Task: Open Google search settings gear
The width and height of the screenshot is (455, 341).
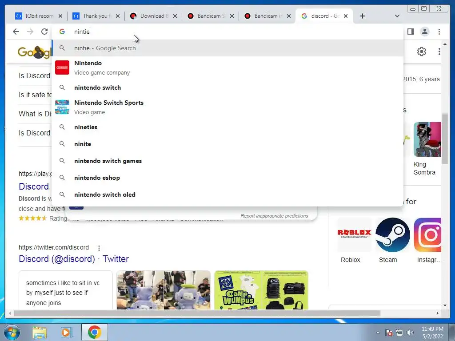Action: click(x=421, y=52)
